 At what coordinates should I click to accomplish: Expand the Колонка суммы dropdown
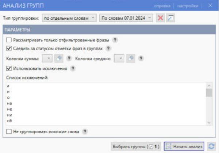[x=47, y=58]
